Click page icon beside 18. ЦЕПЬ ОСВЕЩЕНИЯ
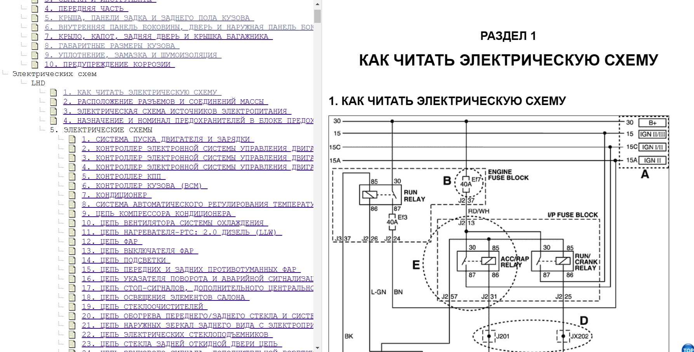Screen dimensions: 694x352 point(72,297)
